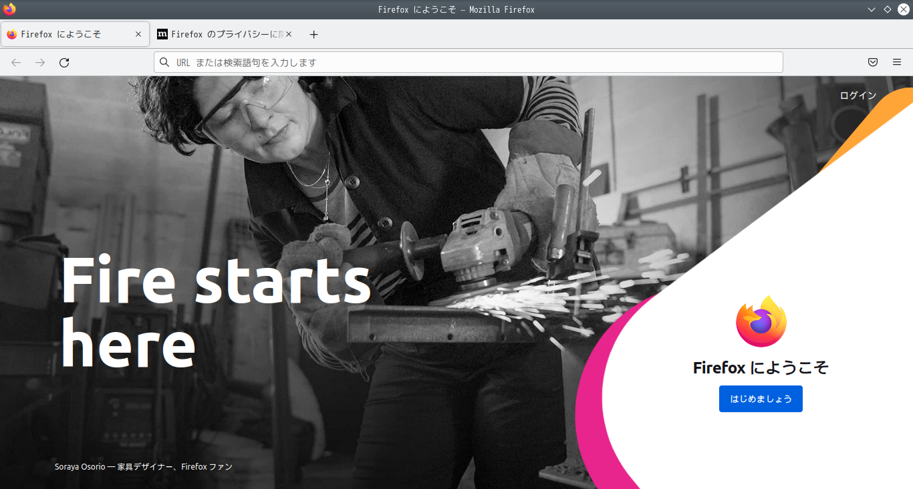
Task: Click the diamond maximize icon in title bar
Action: 888,9
